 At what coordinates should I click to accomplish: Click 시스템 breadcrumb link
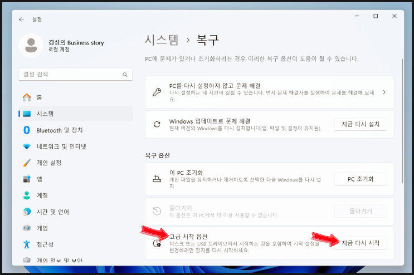coord(162,40)
